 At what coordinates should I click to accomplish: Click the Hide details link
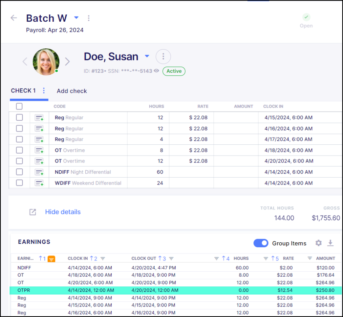point(63,212)
